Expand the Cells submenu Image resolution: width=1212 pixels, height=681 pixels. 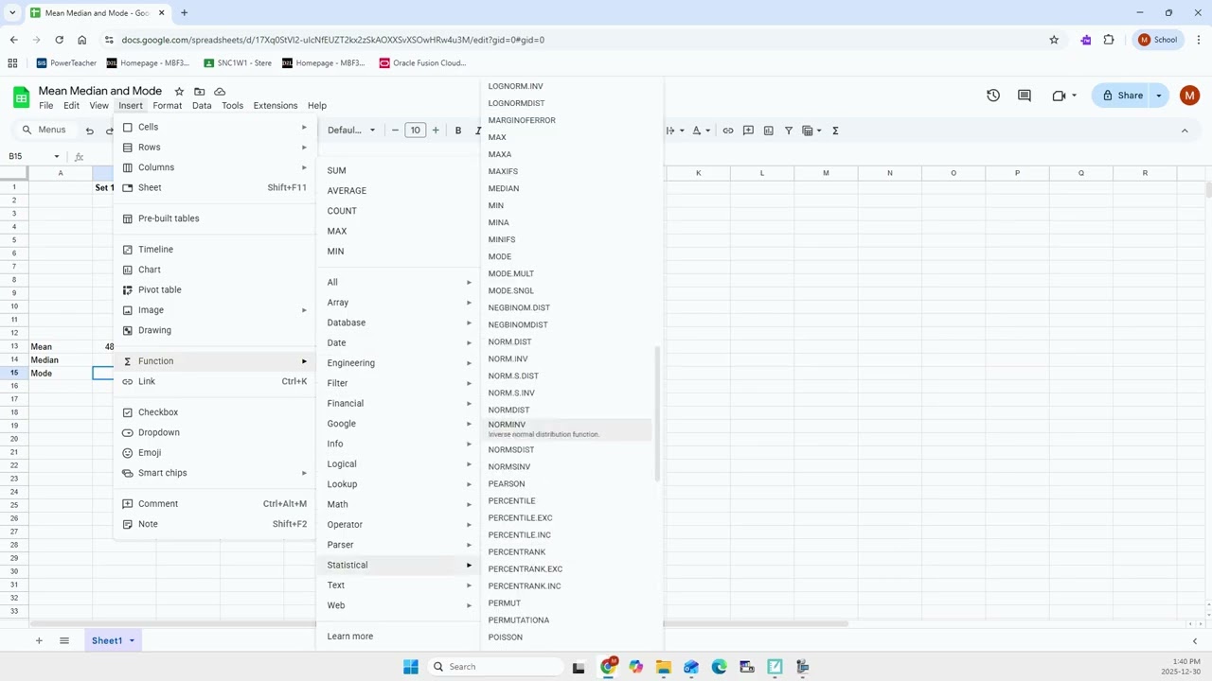click(215, 127)
